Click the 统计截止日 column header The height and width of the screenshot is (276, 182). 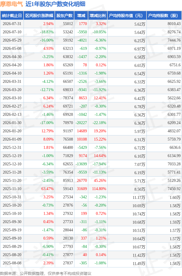[x=12, y=15]
